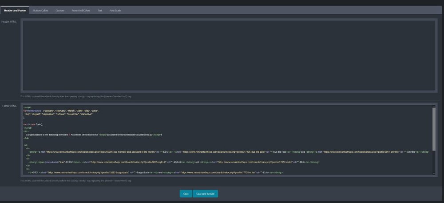Select the Custom tab
Screen dimensions: 444x203
click(x=60, y=10)
